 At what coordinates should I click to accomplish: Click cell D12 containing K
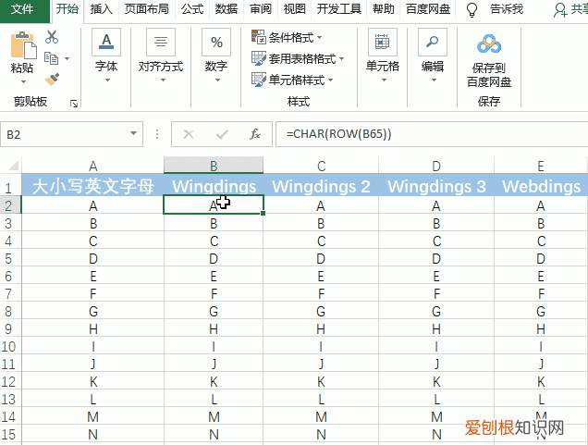coord(436,381)
